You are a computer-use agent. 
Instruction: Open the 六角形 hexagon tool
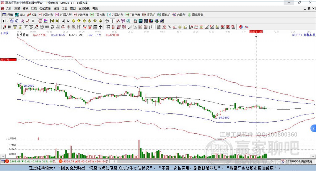(179, 15)
